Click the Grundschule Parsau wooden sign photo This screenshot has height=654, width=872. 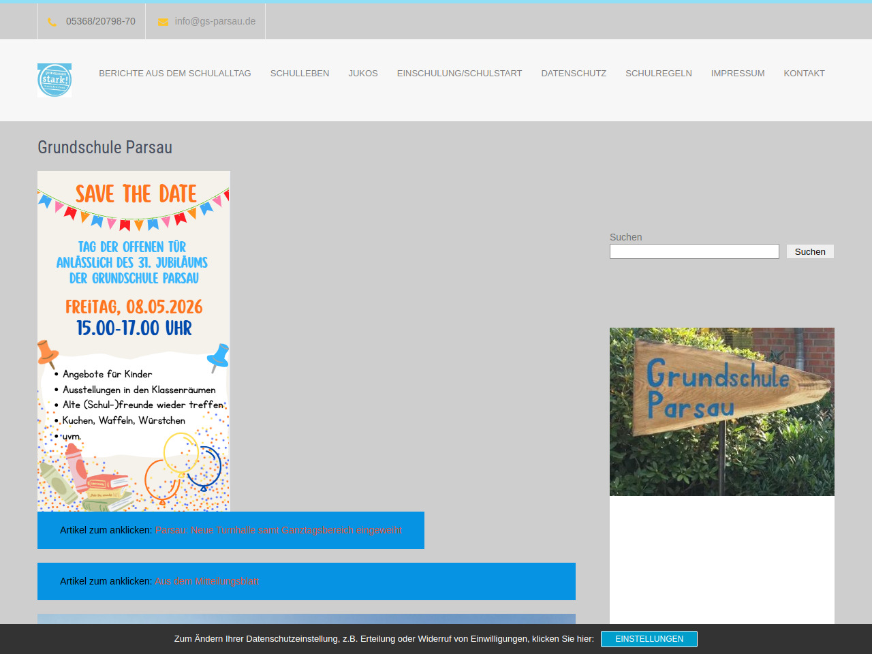coord(721,411)
